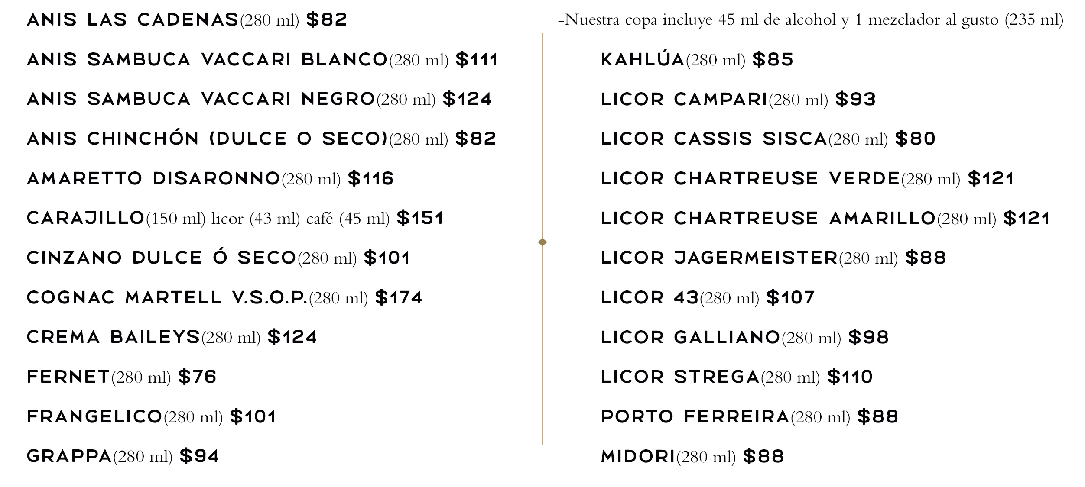Click the Amaretto Disaronno listing
Image resolution: width=1085 pixels, height=487 pixels.
click(x=210, y=179)
